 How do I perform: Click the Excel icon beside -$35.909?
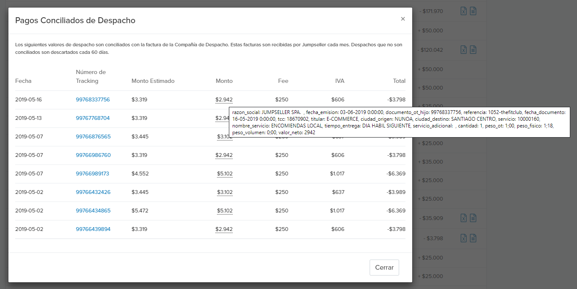(x=464, y=218)
